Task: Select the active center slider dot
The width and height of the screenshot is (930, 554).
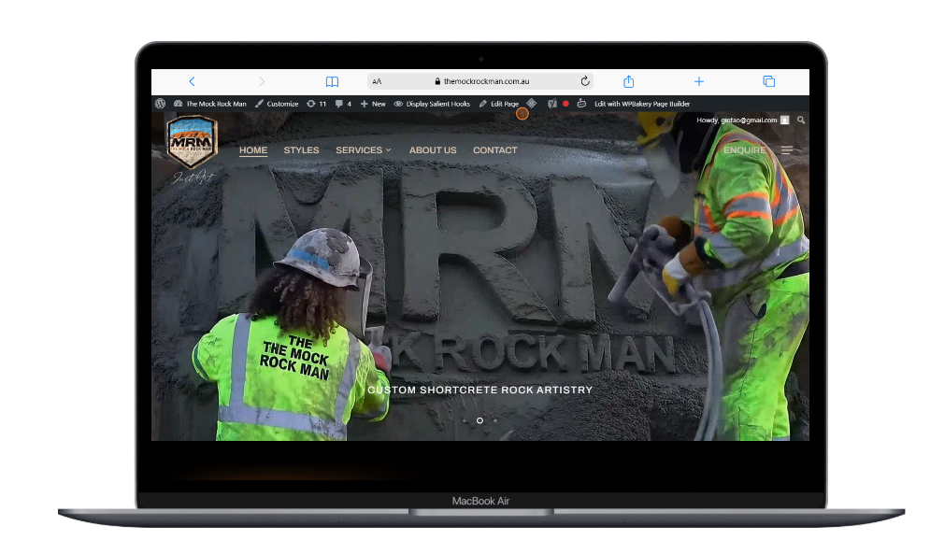Action: [479, 420]
